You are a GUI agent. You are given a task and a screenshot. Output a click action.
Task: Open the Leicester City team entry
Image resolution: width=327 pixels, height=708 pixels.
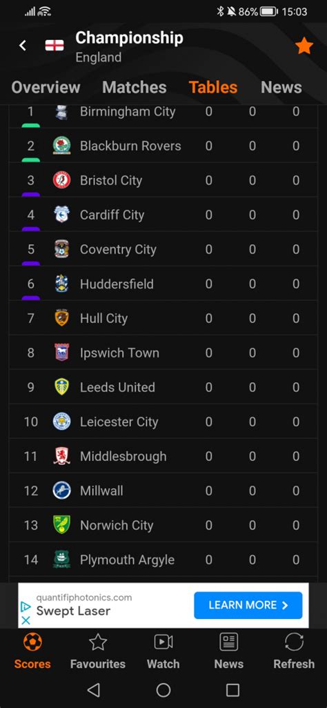[163, 422]
